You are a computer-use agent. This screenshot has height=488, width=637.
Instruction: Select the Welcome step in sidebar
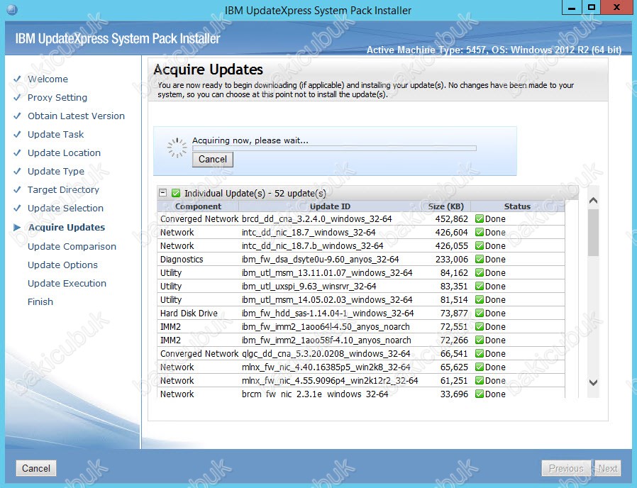click(48, 79)
